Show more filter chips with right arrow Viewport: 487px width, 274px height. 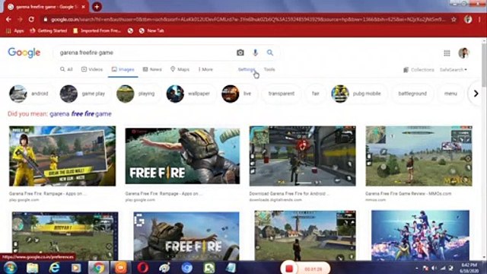tap(476, 94)
